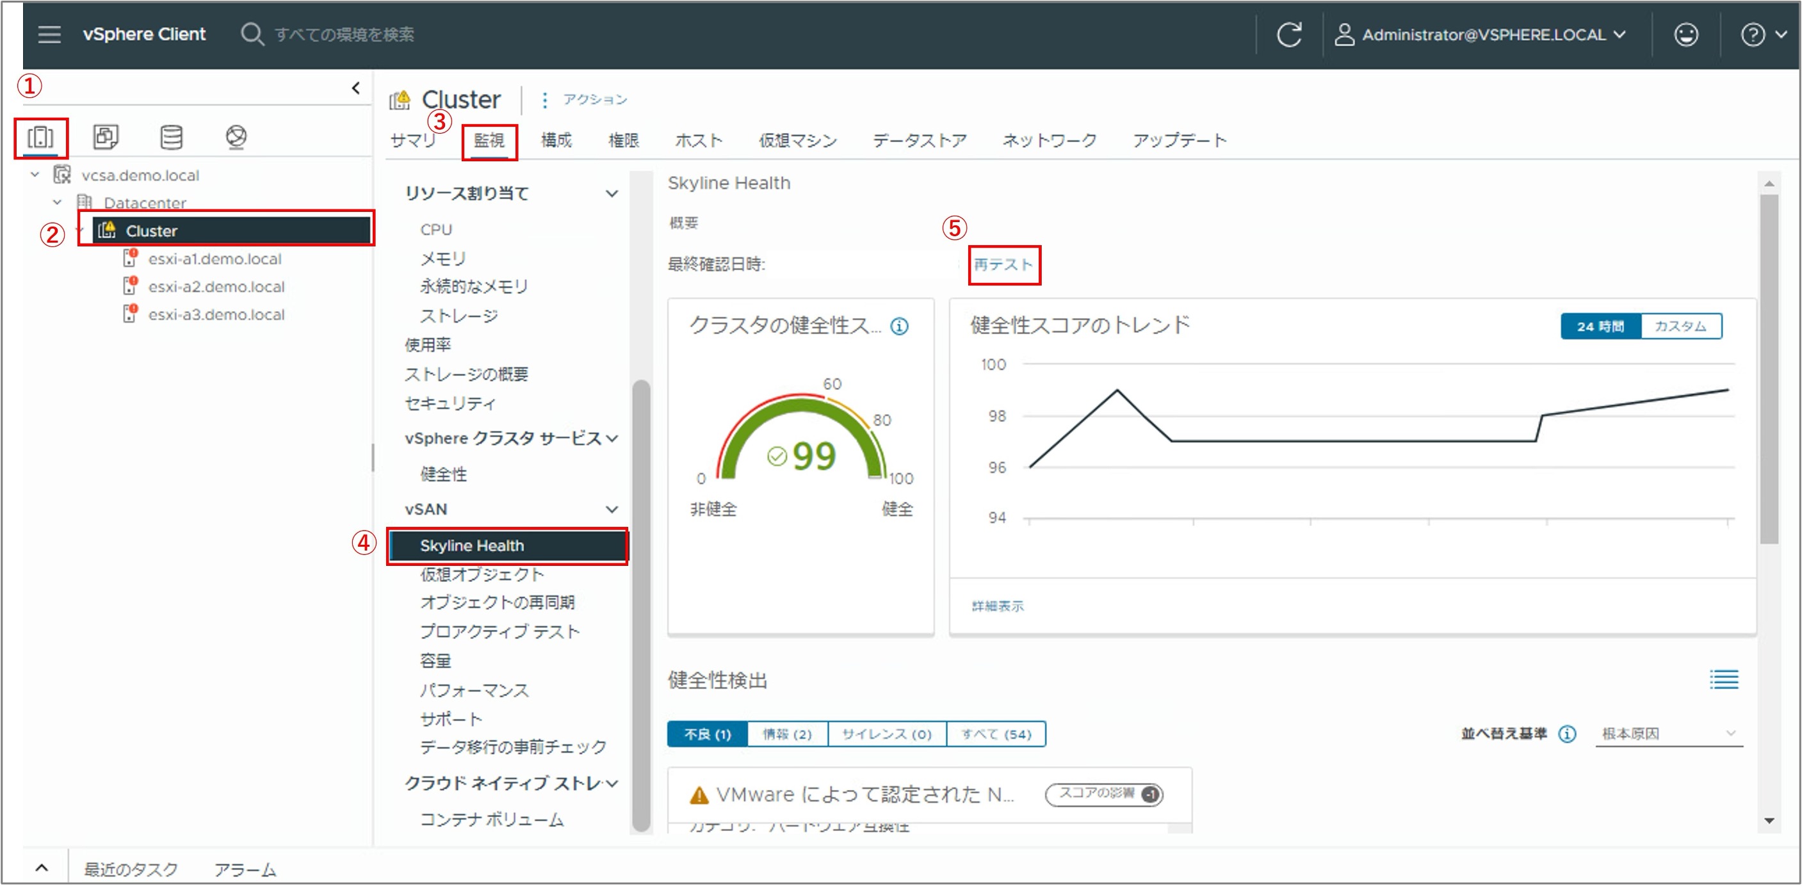Click the スコアの影響 badge
This screenshot has width=1802, height=886.
[1104, 794]
